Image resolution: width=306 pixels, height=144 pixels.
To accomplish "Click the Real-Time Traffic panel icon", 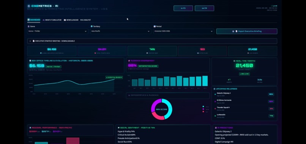I will (x=234, y=61).
